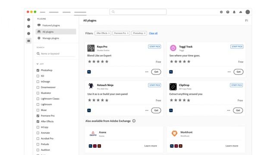Click the sort icon beside All plugins heading
The width and height of the screenshot is (276, 155).
click(247, 21)
